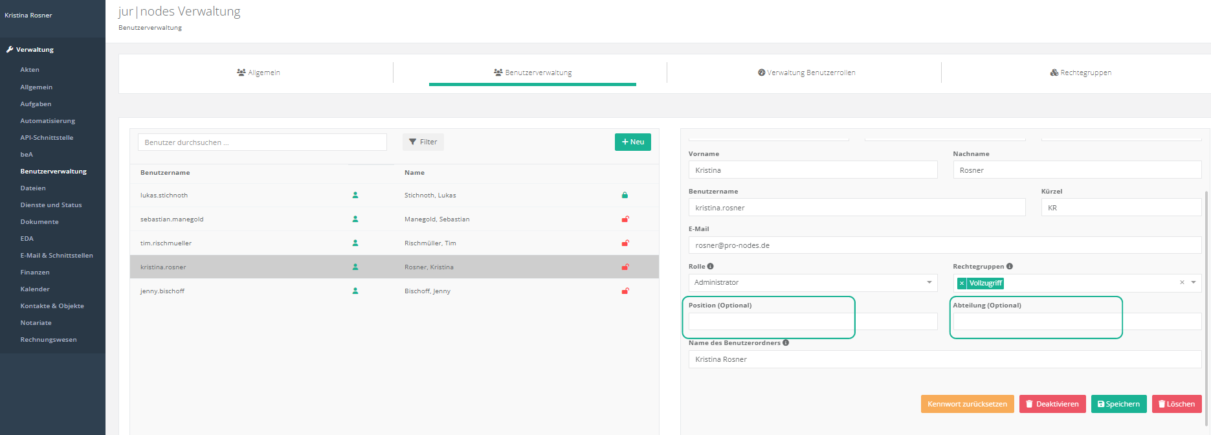Image resolution: width=1211 pixels, height=435 pixels.
Task: Click red unlock icon for sebastian.manegold
Action: [625, 219]
